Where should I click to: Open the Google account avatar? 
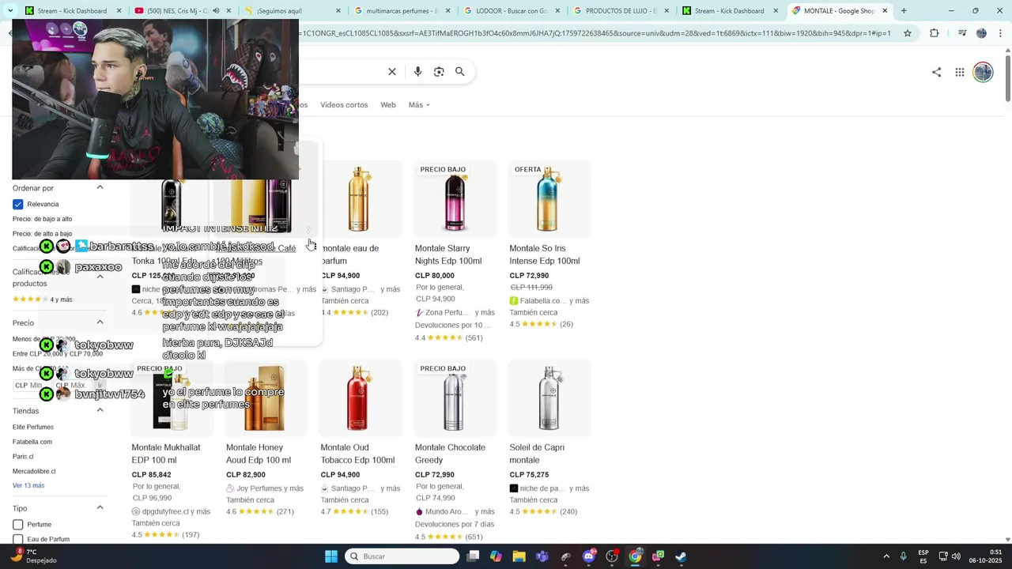983,72
